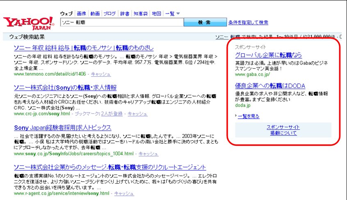Click the 検索 search button
The width and height of the screenshot is (347, 200).
click(x=205, y=22)
